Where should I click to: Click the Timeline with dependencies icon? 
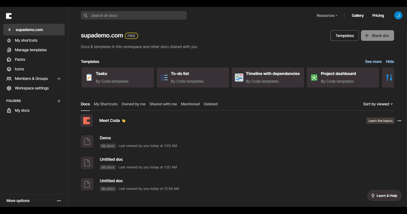(x=239, y=77)
